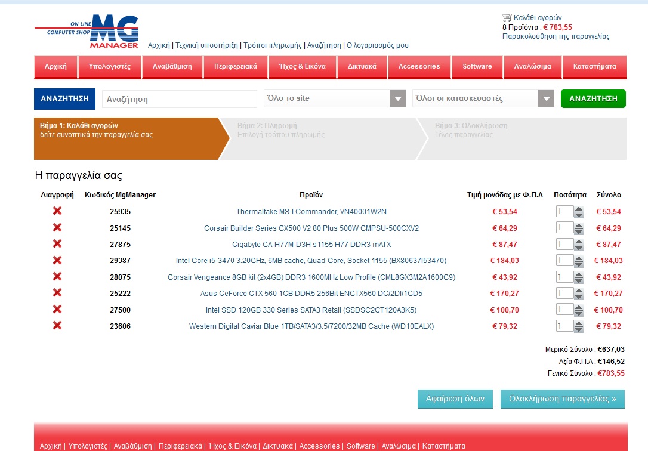This screenshot has width=648, height=451.
Task: Open Intel SSD 120GB product link
Action: tap(311, 310)
